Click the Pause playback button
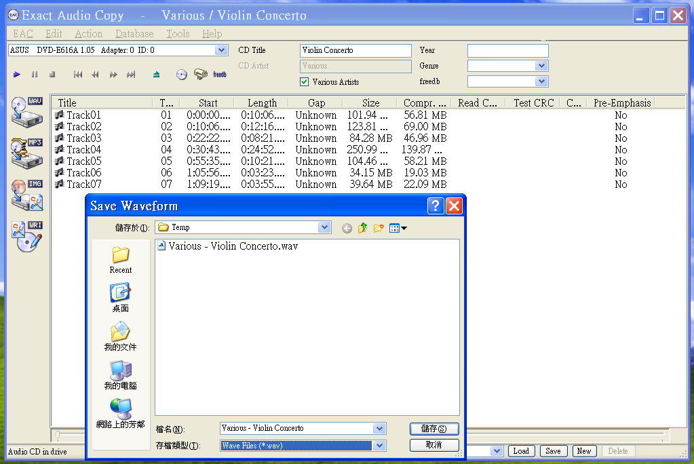 coord(35,75)
